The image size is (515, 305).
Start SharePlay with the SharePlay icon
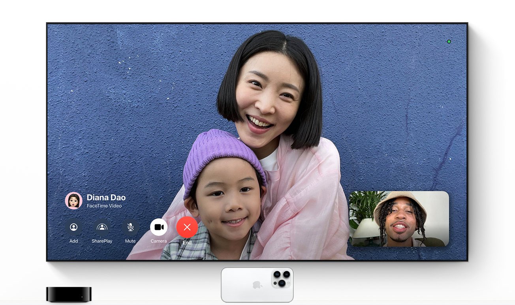click(x=102, y=227)
